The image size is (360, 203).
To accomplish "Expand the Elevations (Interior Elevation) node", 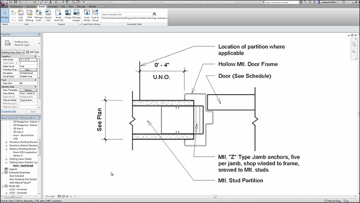I will point(6,145).
